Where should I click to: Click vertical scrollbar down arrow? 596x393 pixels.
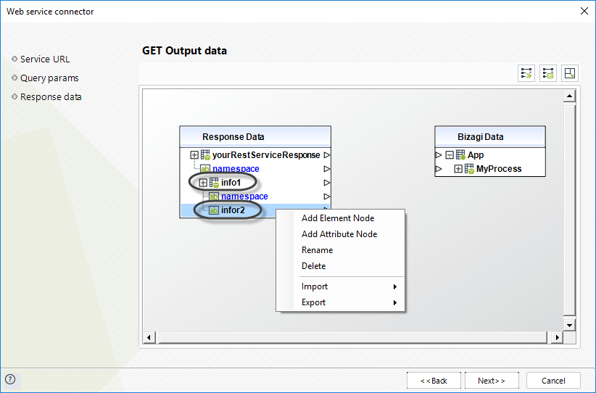tap(569, 326)
